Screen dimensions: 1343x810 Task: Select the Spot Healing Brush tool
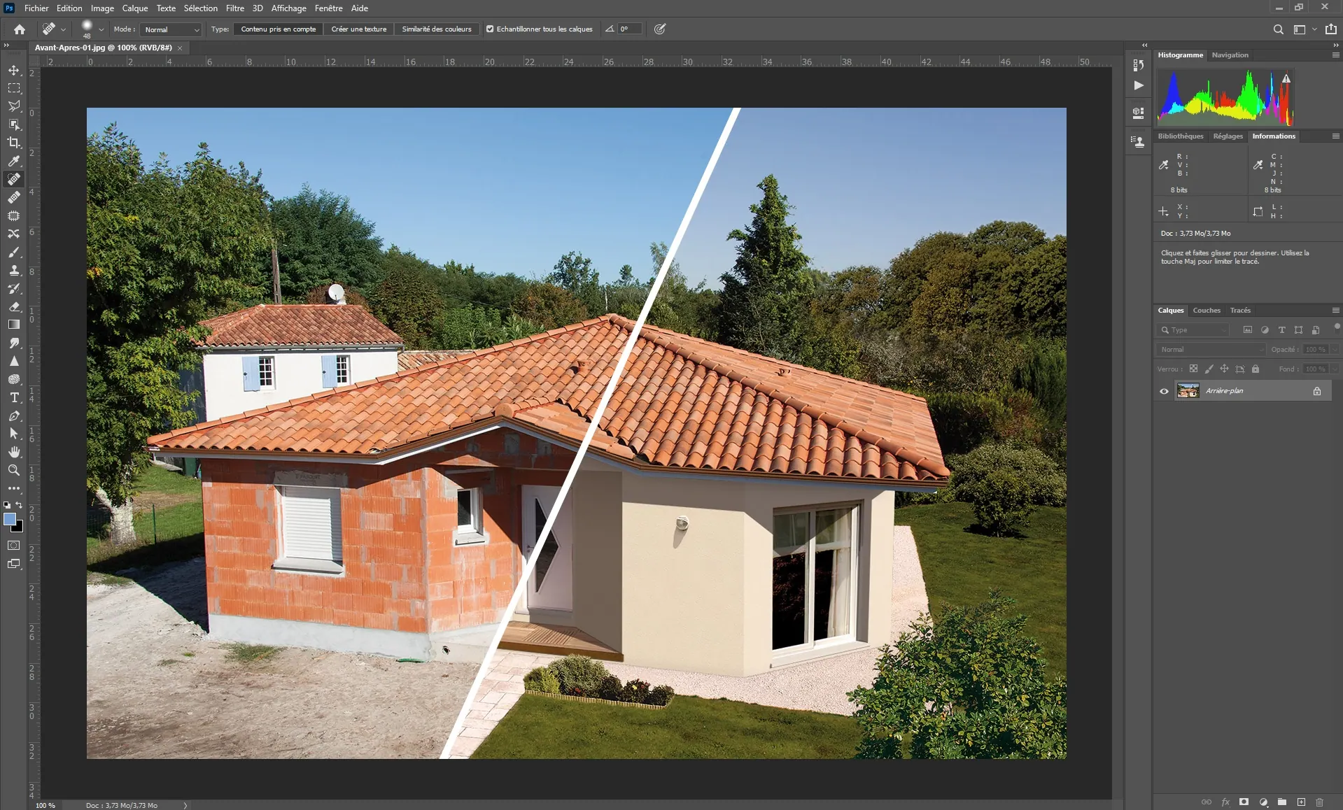click(14, 179)
